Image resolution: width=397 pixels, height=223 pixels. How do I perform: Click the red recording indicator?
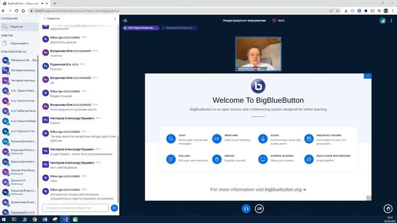(x=274, y=20)
